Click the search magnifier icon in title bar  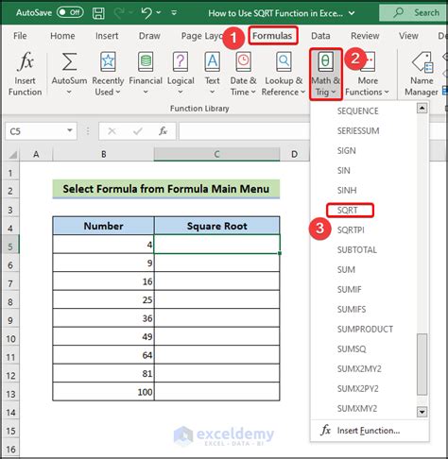399,12
